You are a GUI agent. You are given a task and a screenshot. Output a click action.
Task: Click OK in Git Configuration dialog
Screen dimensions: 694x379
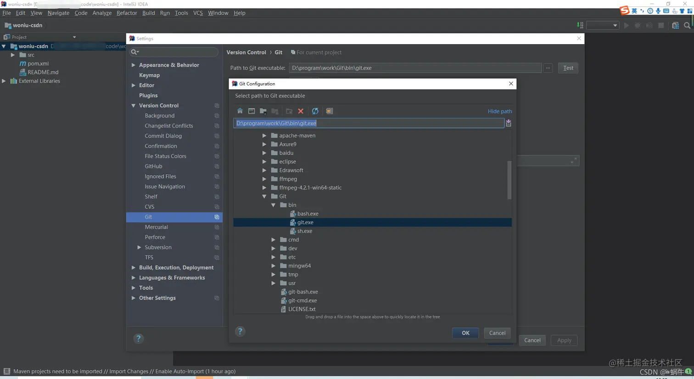coord(465,333)
